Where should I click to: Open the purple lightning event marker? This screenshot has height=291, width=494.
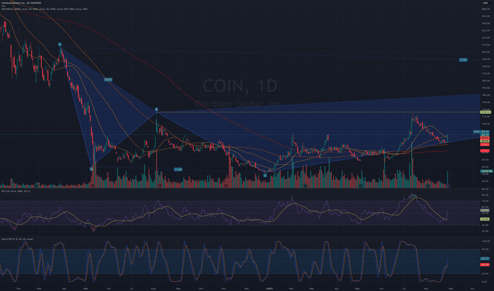(447, 186)
